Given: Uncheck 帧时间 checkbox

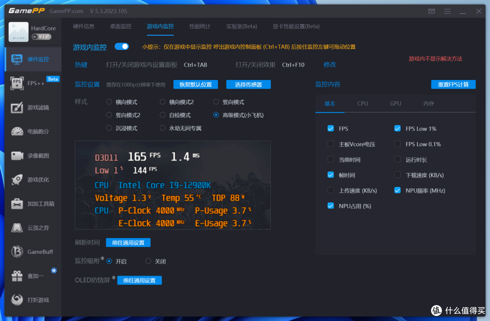Looking at the screenshot, I should 331,175.
